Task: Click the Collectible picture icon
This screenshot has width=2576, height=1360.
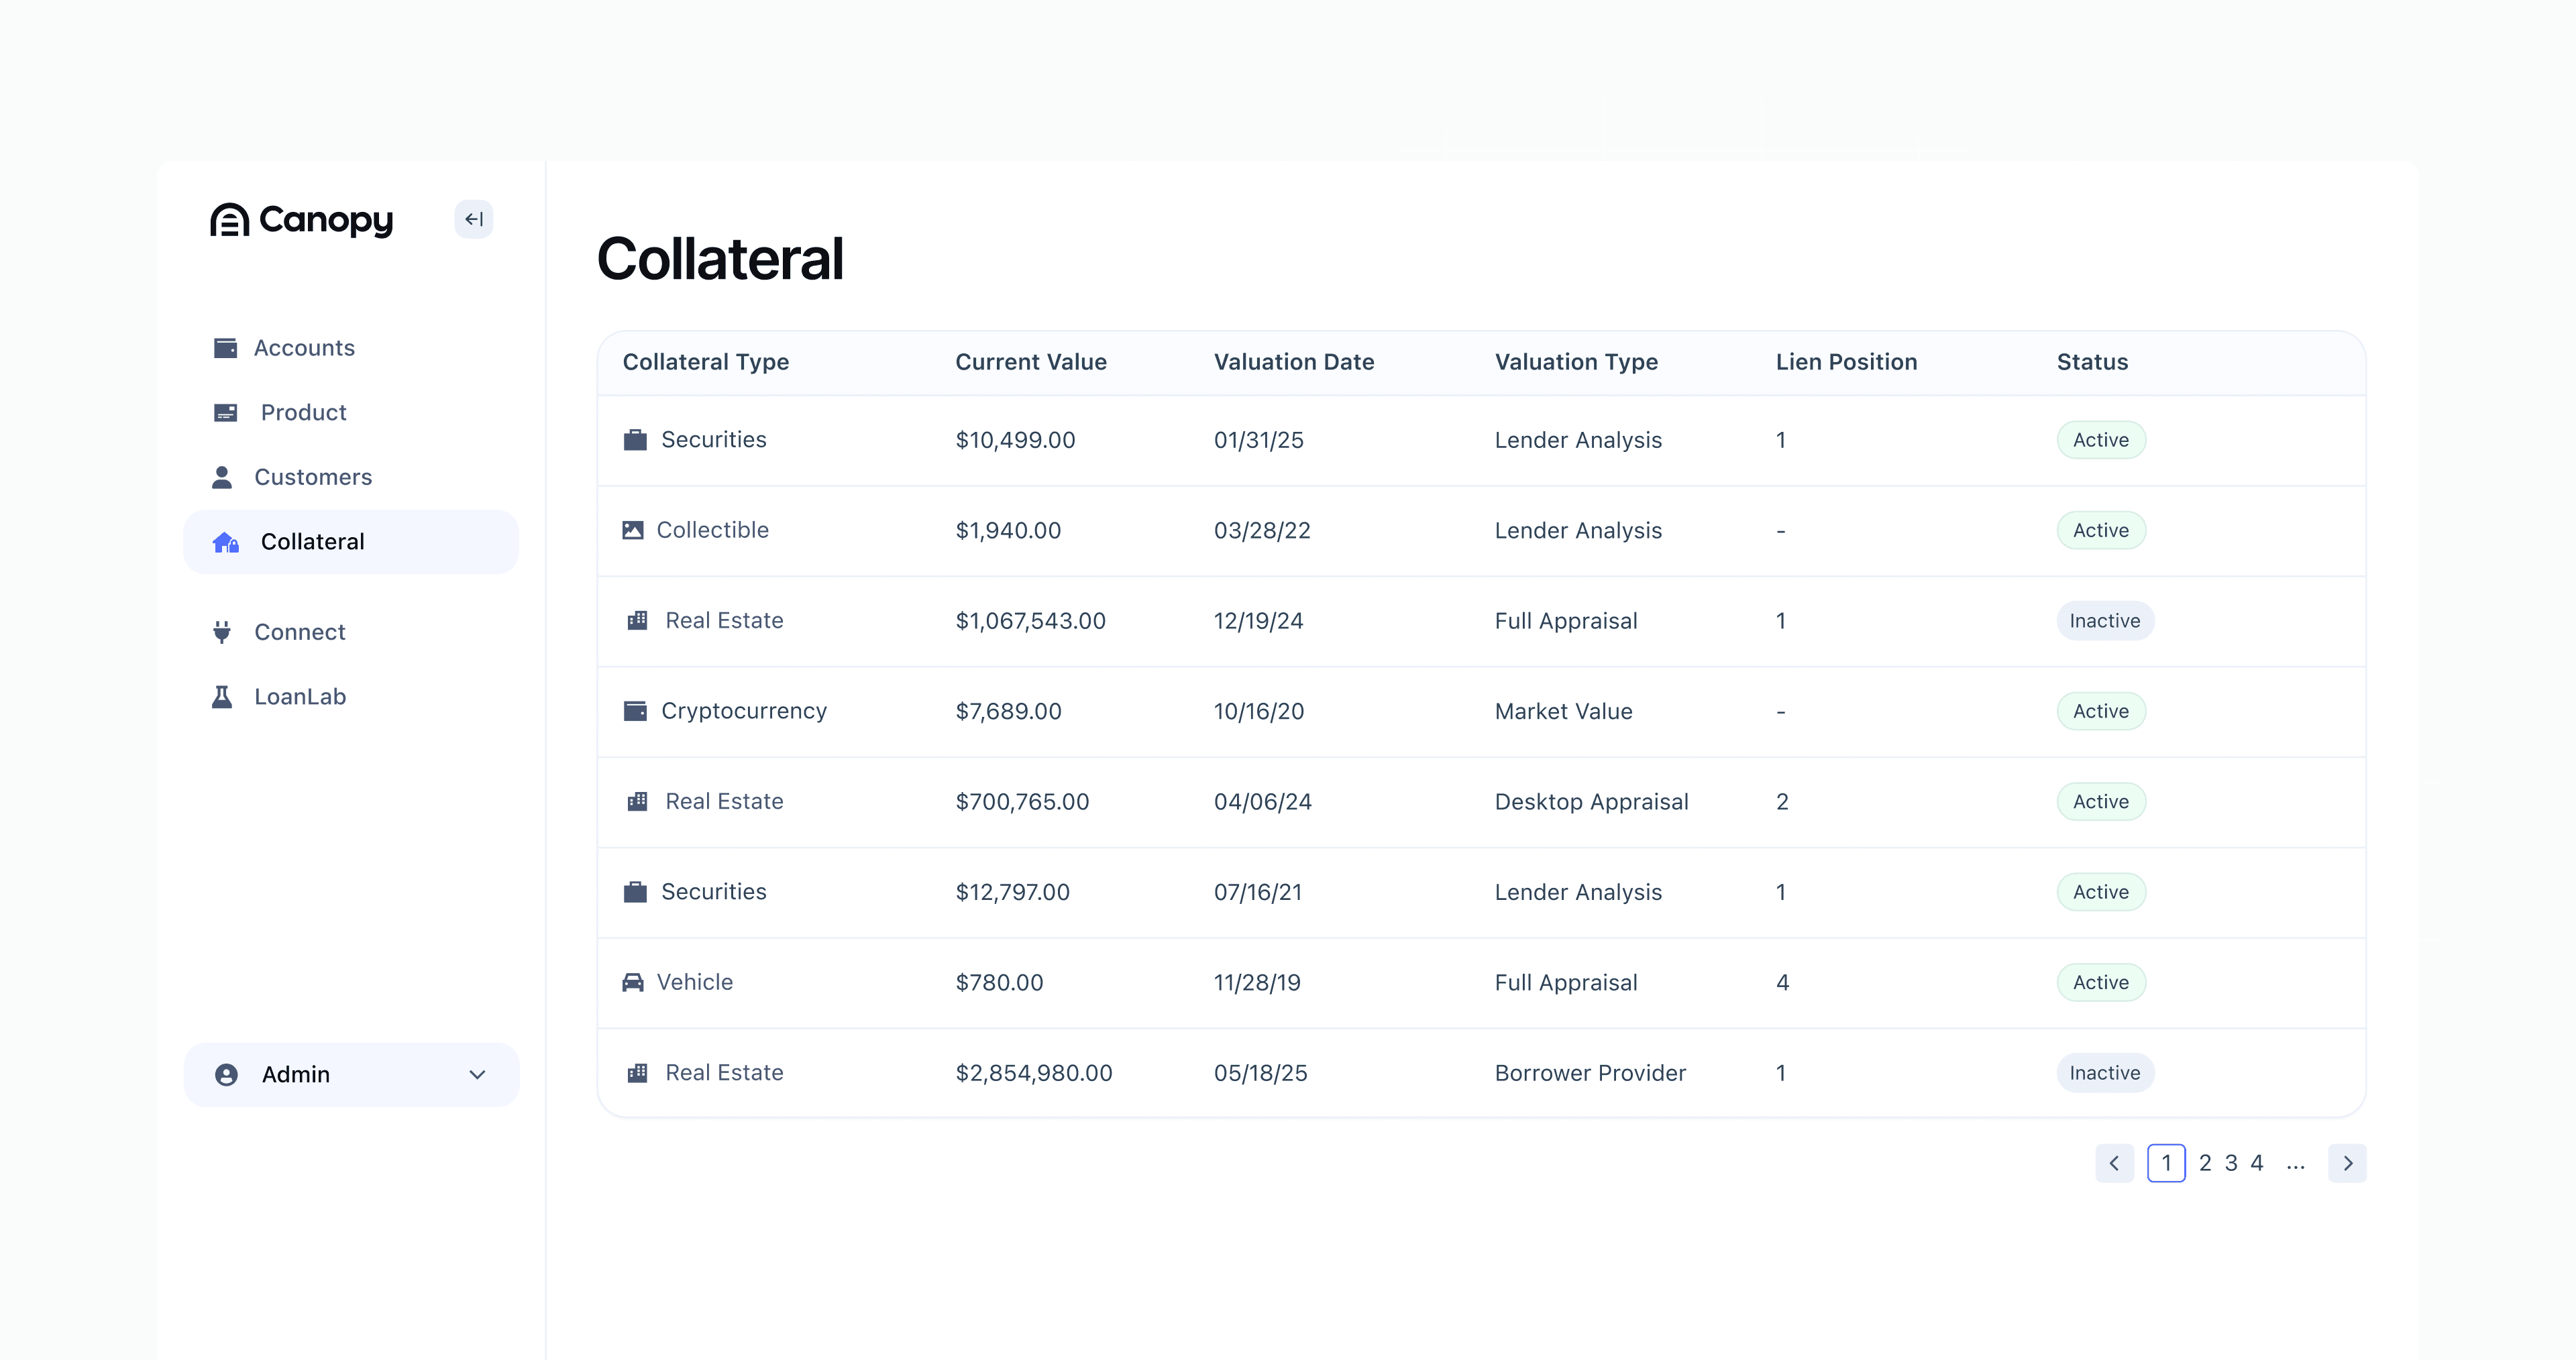Action: (633, 530)
